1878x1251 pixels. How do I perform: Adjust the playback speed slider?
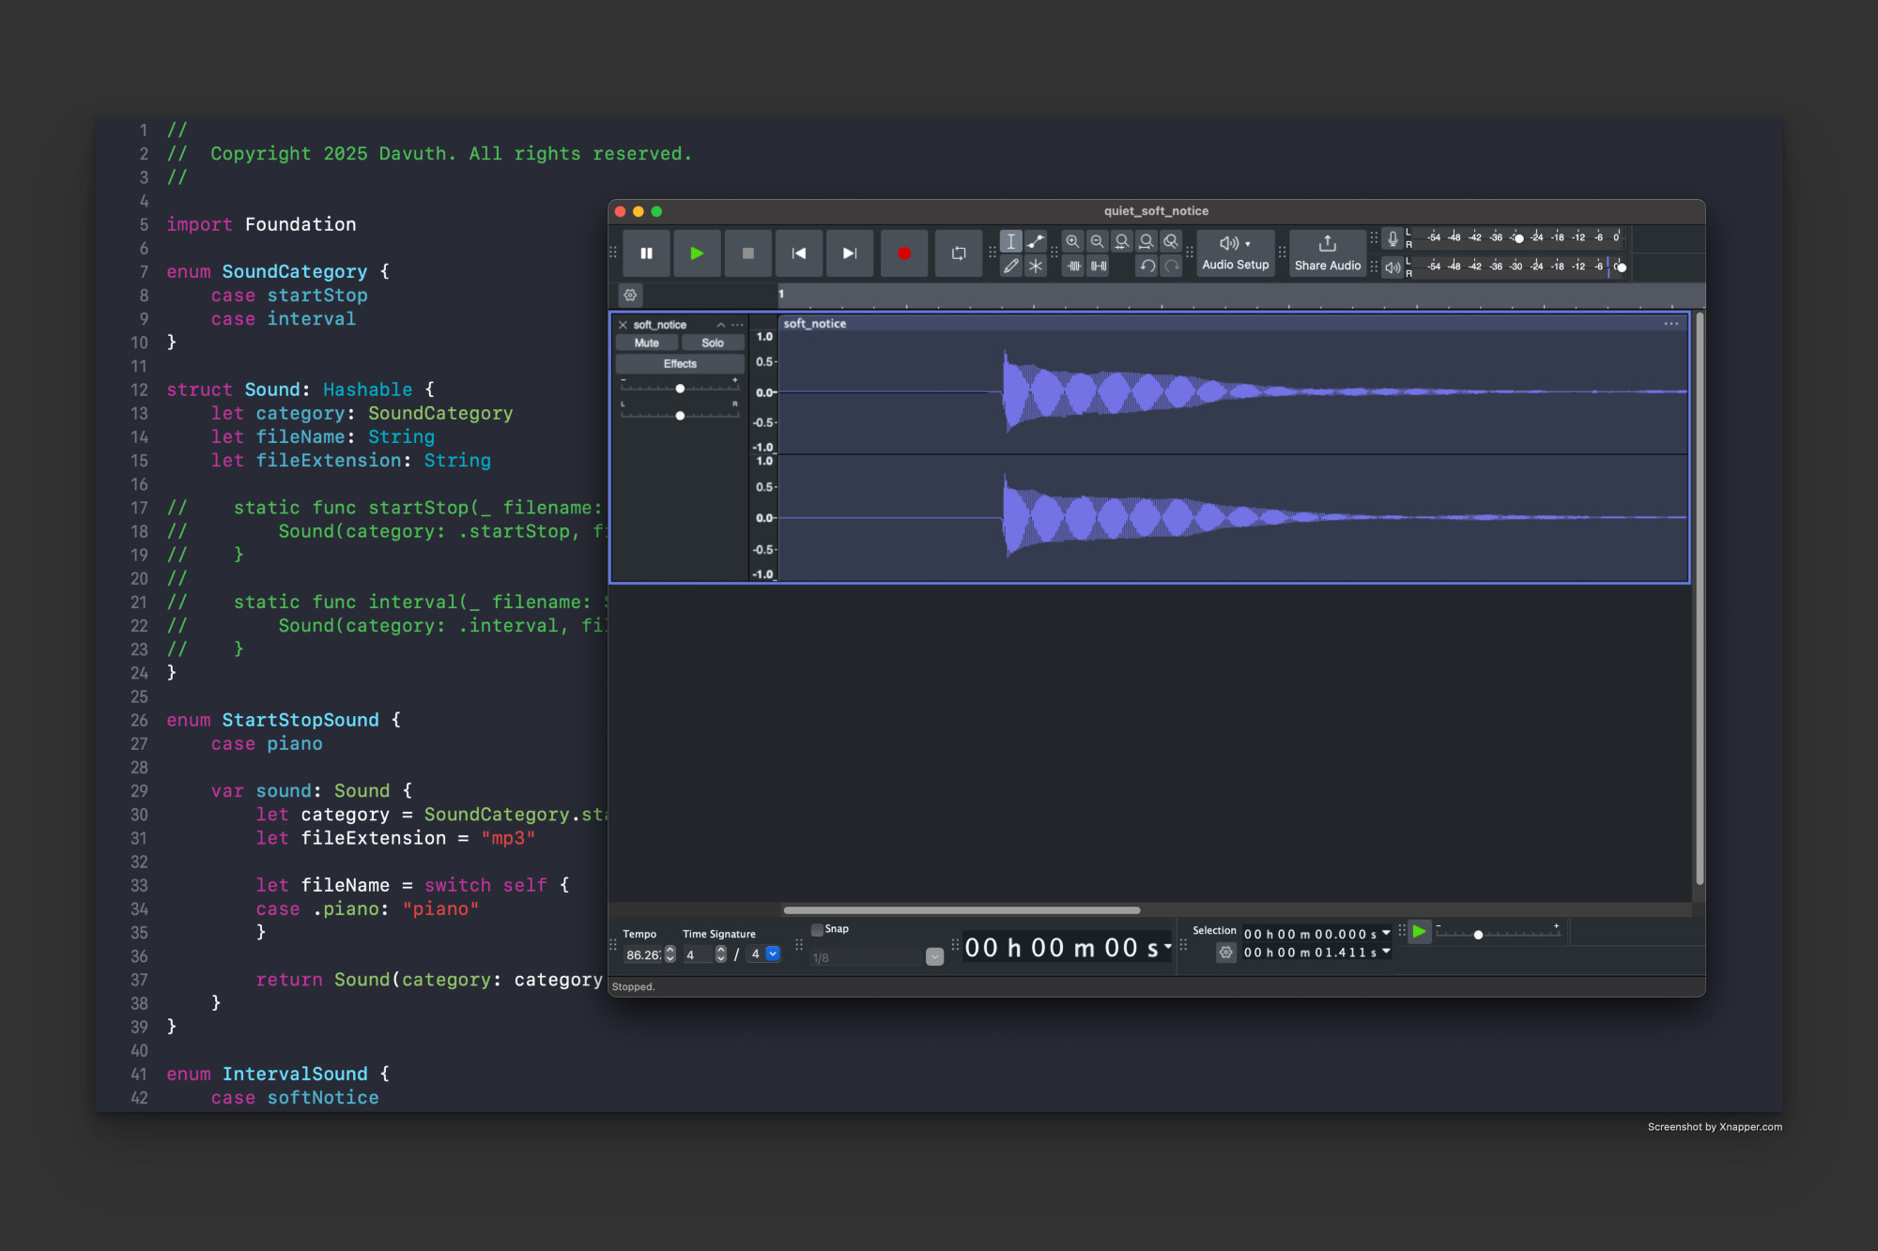point(1478,935)
